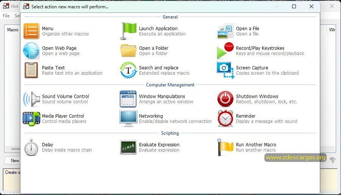This screenshot has width=341, height=195.
Task: Close the action selection dialog
Action: coord(311,6)
